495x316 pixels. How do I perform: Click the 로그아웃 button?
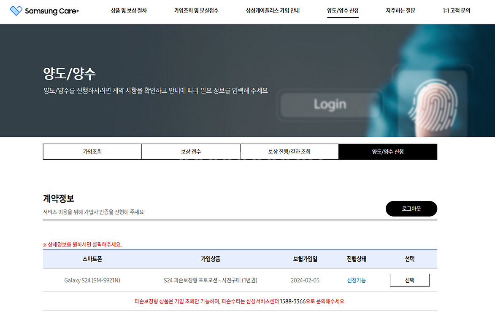411,209
